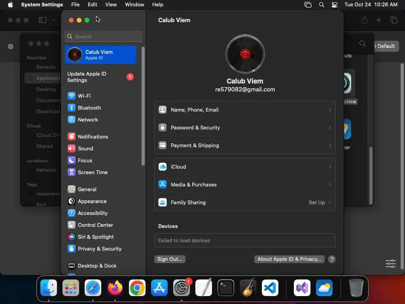Open iCloud settings row
405x304 pixels.
pyautogui.click(x=245, y=167)
